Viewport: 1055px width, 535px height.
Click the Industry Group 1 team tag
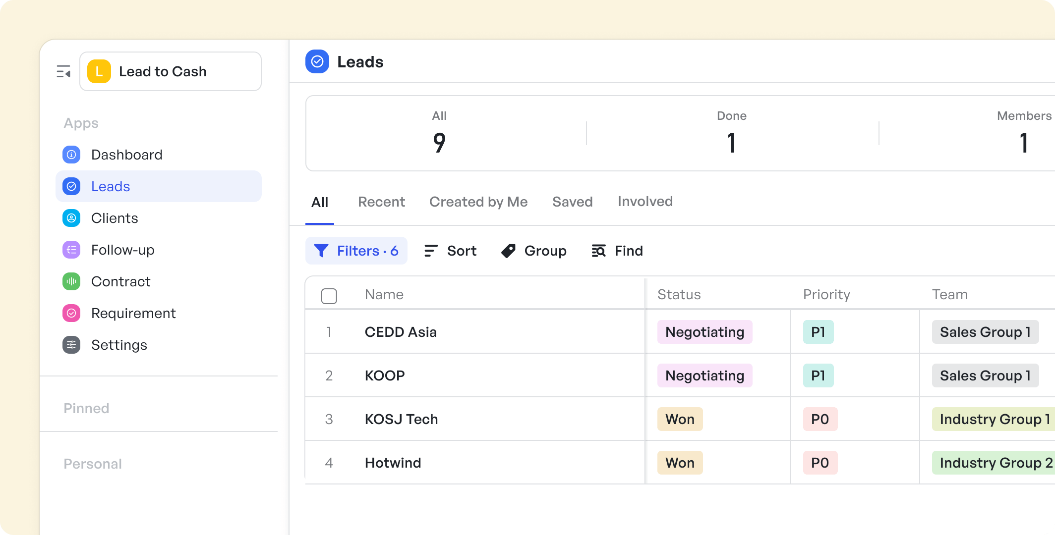[x=994, y=419]
